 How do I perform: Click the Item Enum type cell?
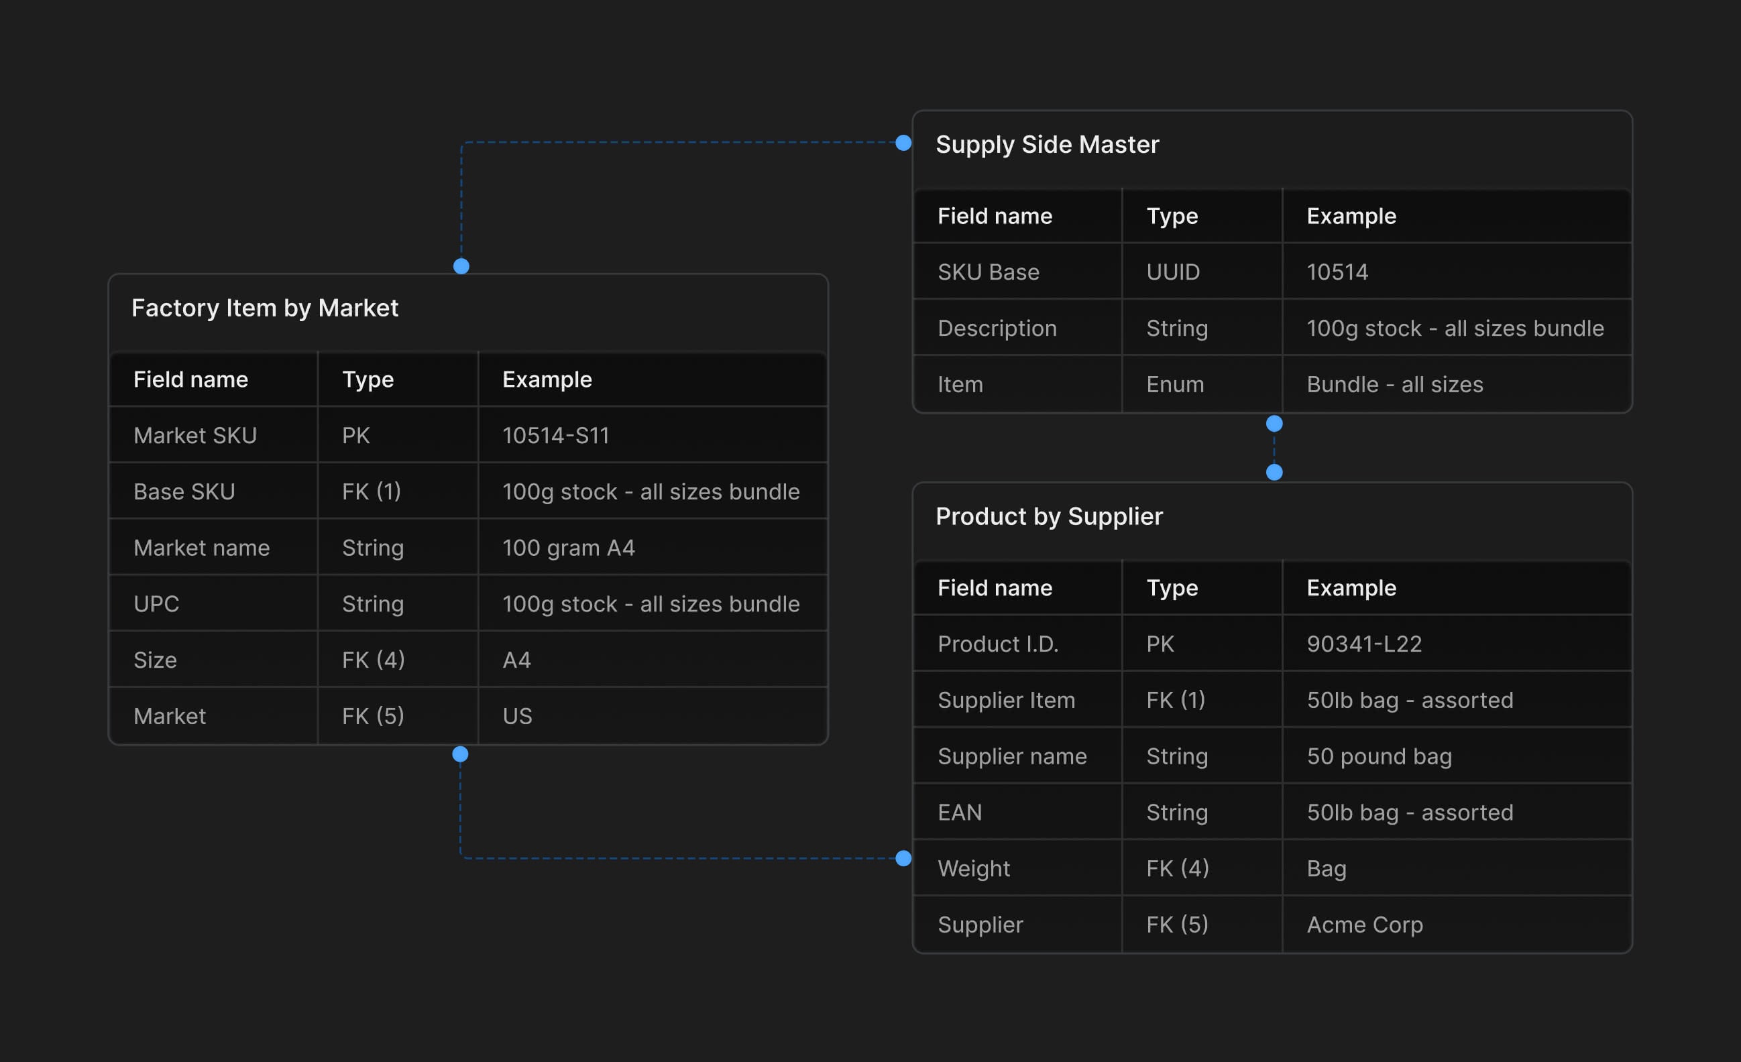tap(1175, 384)
